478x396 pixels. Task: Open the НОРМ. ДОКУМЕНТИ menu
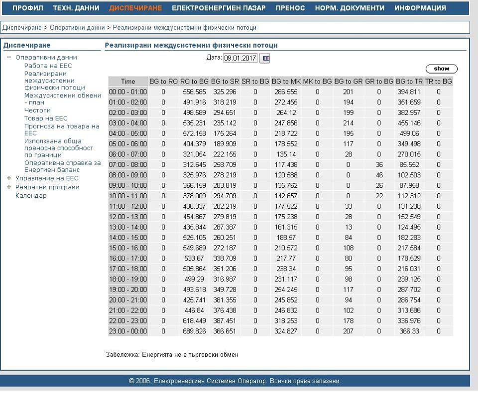click(350, 8)
